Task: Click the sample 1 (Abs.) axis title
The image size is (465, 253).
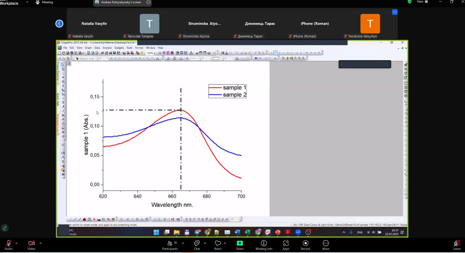Action: click(86, 135)
